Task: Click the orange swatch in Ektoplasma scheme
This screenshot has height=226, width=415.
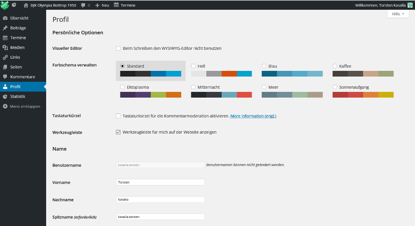Action: tap(173, 95)
